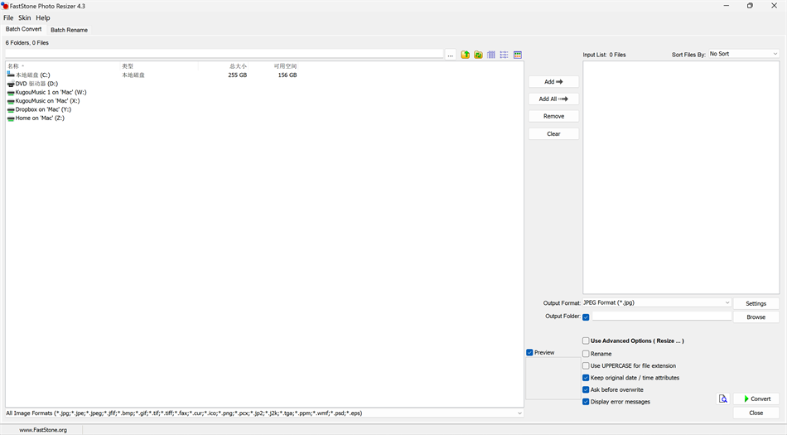Viewport: 787px width, 435px height.
Task: Select Dropbox on 'Mac' (Y:)
Action: 43,109
